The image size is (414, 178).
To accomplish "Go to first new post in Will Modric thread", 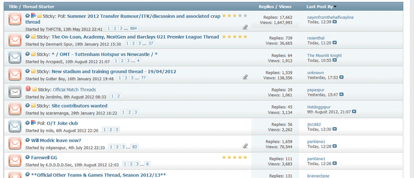I will point(27,140).
